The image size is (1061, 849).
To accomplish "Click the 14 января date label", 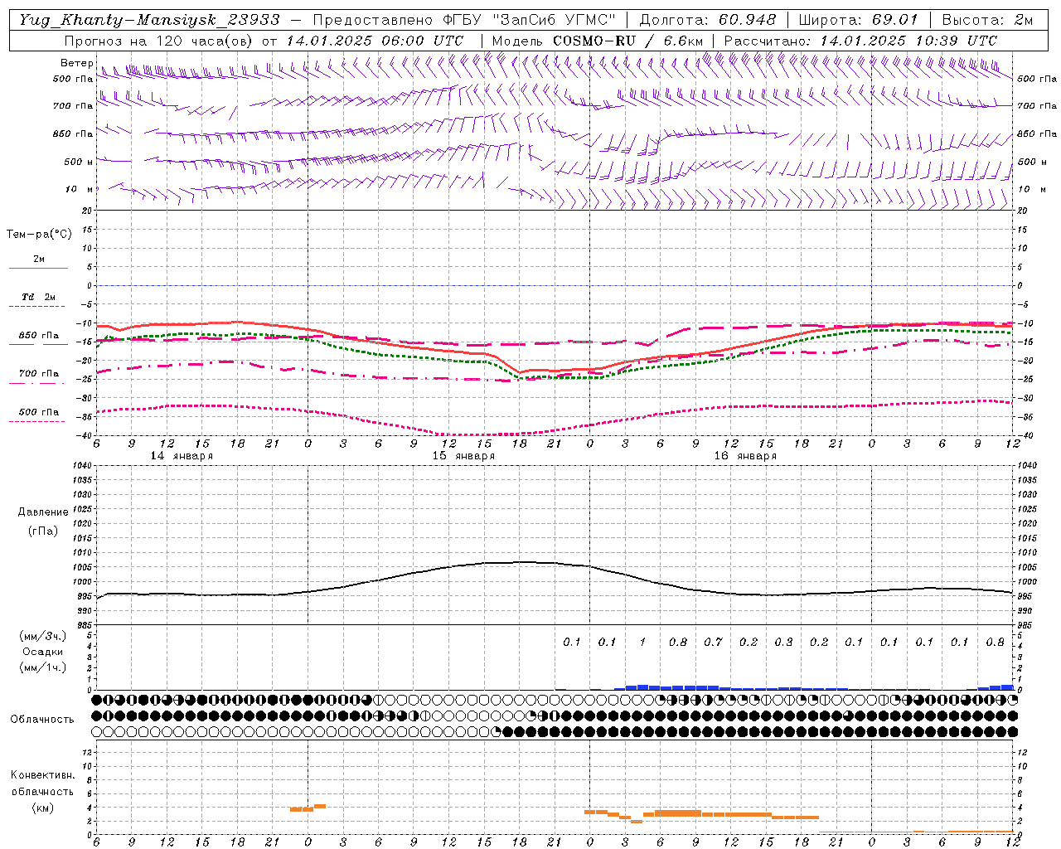I will point(182,456).
